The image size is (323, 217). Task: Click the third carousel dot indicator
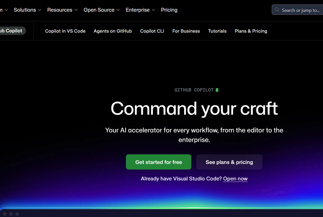17,214
